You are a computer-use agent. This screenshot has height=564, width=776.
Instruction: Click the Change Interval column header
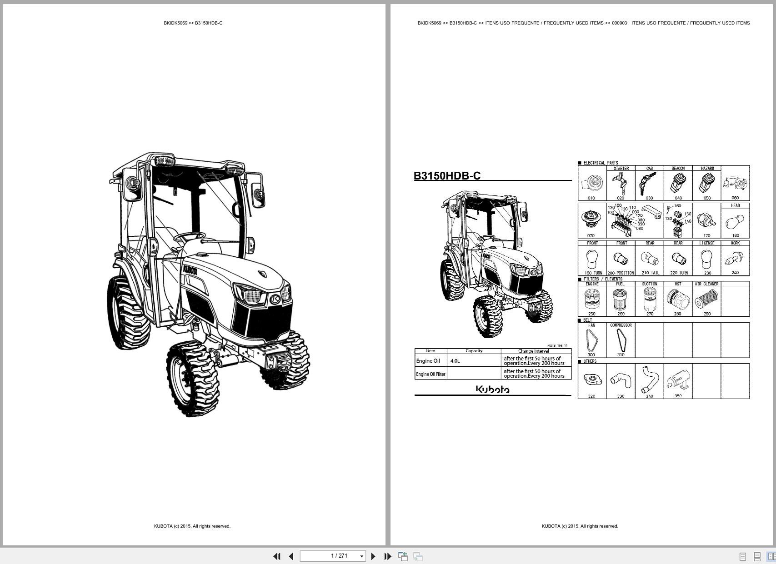(533, 351)
